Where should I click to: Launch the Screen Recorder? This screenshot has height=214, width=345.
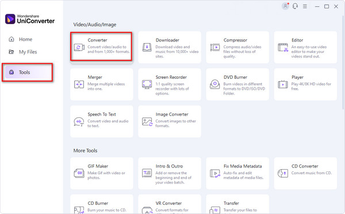(x=170, y=85)
